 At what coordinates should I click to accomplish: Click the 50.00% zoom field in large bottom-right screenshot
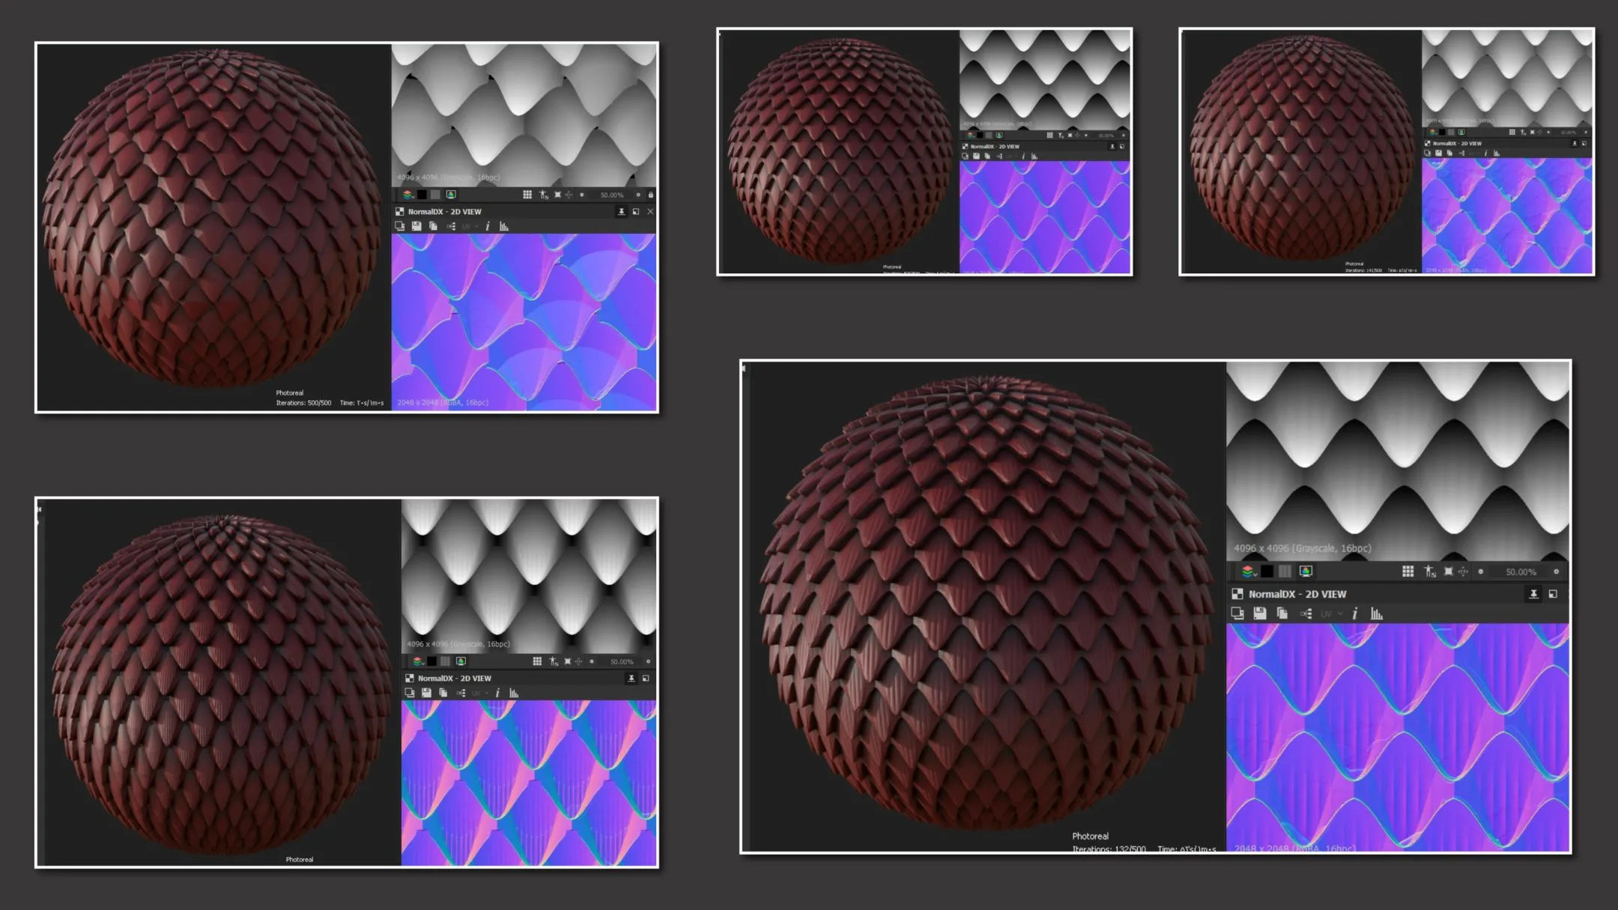[x=1521, y=571]
